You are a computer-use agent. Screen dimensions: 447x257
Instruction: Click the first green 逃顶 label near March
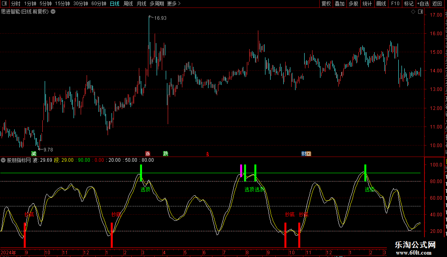146,189
